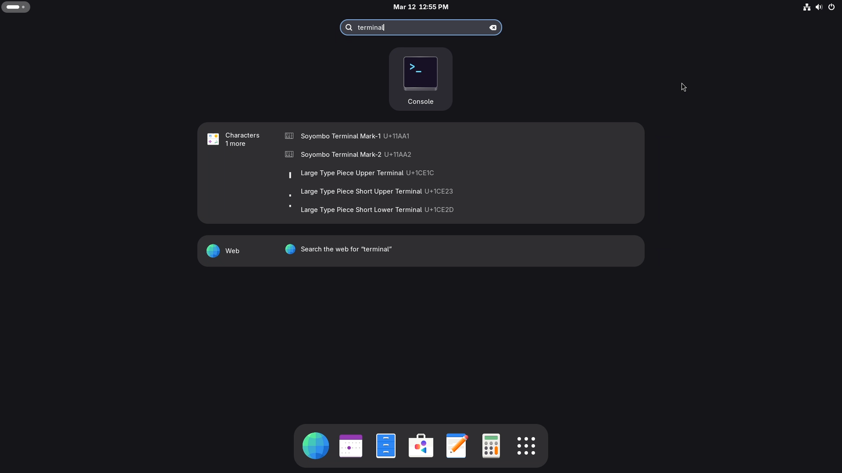Select Large Type Piece Upper Terminal character
Image resolution: width=842 pixels, height=473 pixels.
point(367,173)
